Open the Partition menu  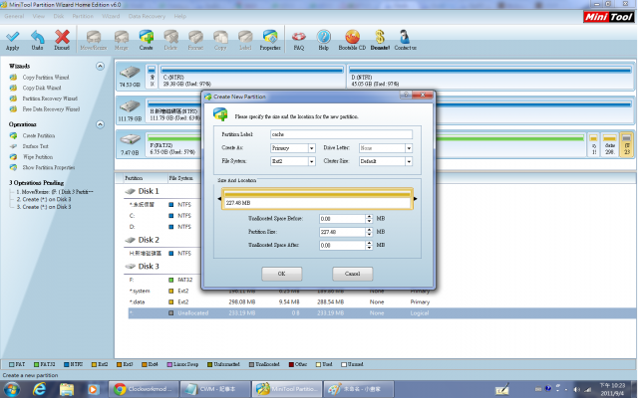(83, 16)
